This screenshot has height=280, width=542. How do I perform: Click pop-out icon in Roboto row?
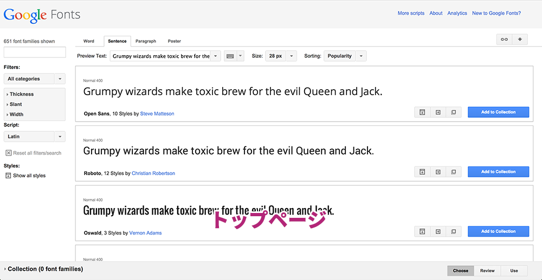click(454, 172)
